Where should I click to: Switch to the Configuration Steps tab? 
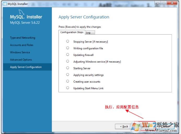click(x=72, y=32)
